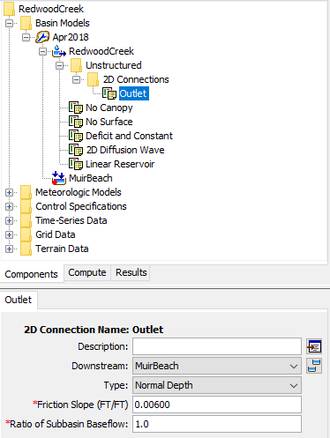This screenshot has height=438, width=330.
Task: Select 2D Diffusion Wave tree item
Action: 125,150
